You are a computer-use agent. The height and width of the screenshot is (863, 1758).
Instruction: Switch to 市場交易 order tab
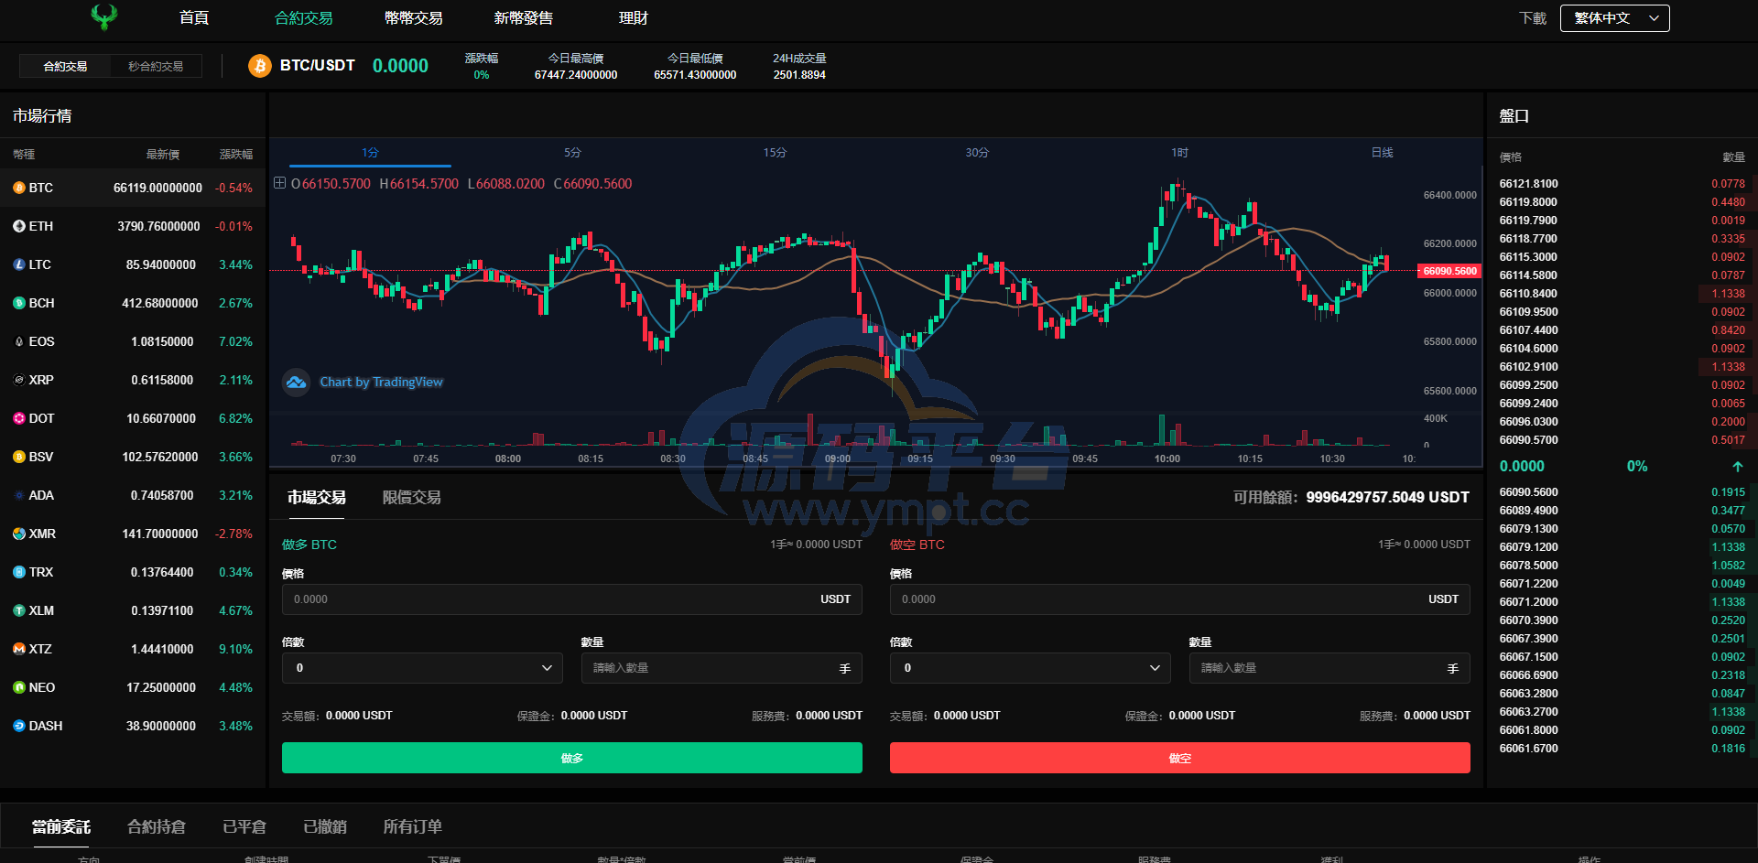317,498
